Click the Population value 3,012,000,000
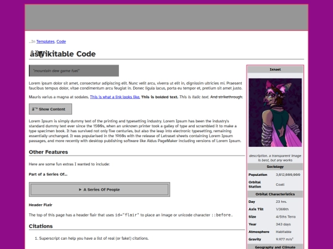This screenshot has width=333, height=249. pos(288,175)
